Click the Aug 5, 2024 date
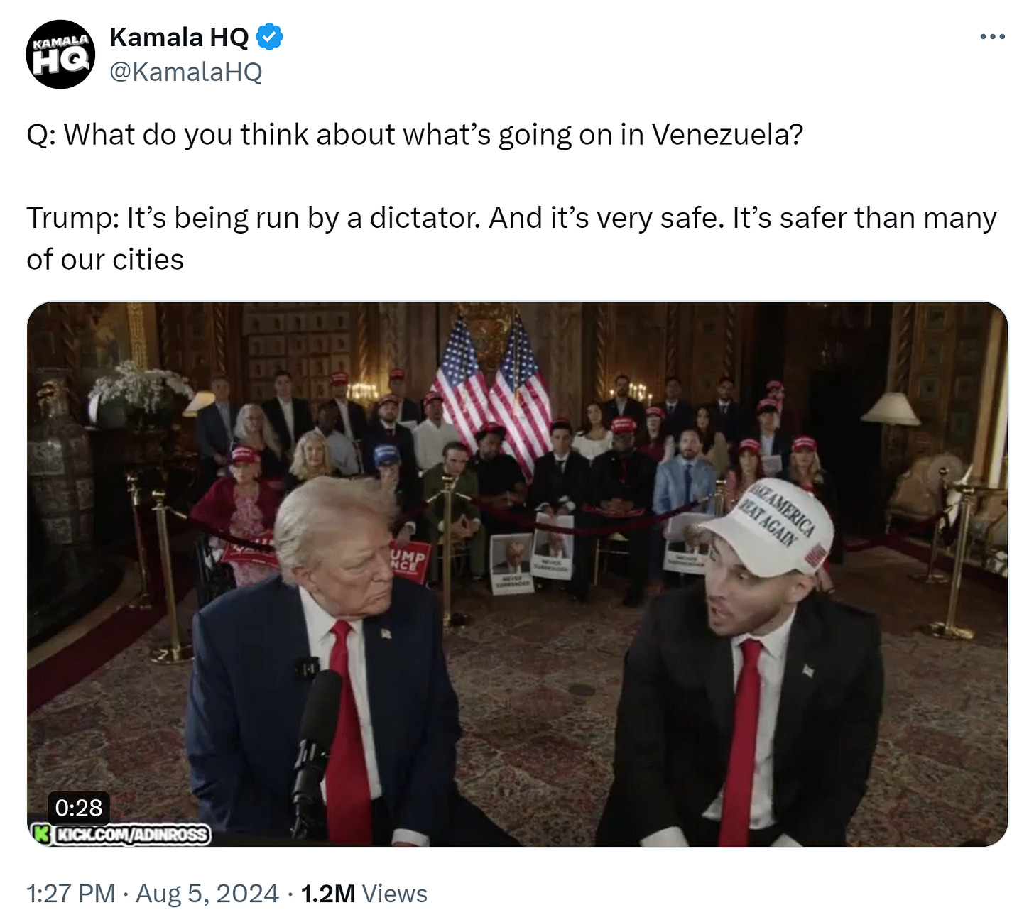 tap(207, 893)
